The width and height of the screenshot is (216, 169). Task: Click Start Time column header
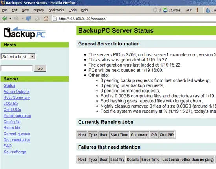[119, 135]
